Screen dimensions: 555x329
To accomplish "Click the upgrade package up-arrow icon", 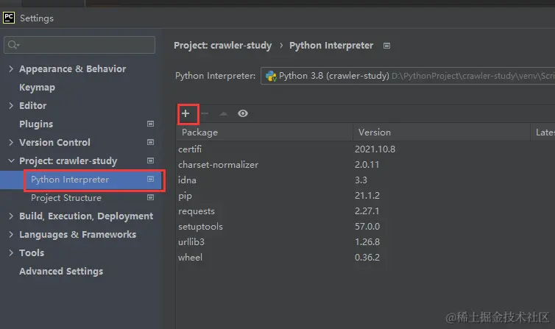I will tap(223, 113).
